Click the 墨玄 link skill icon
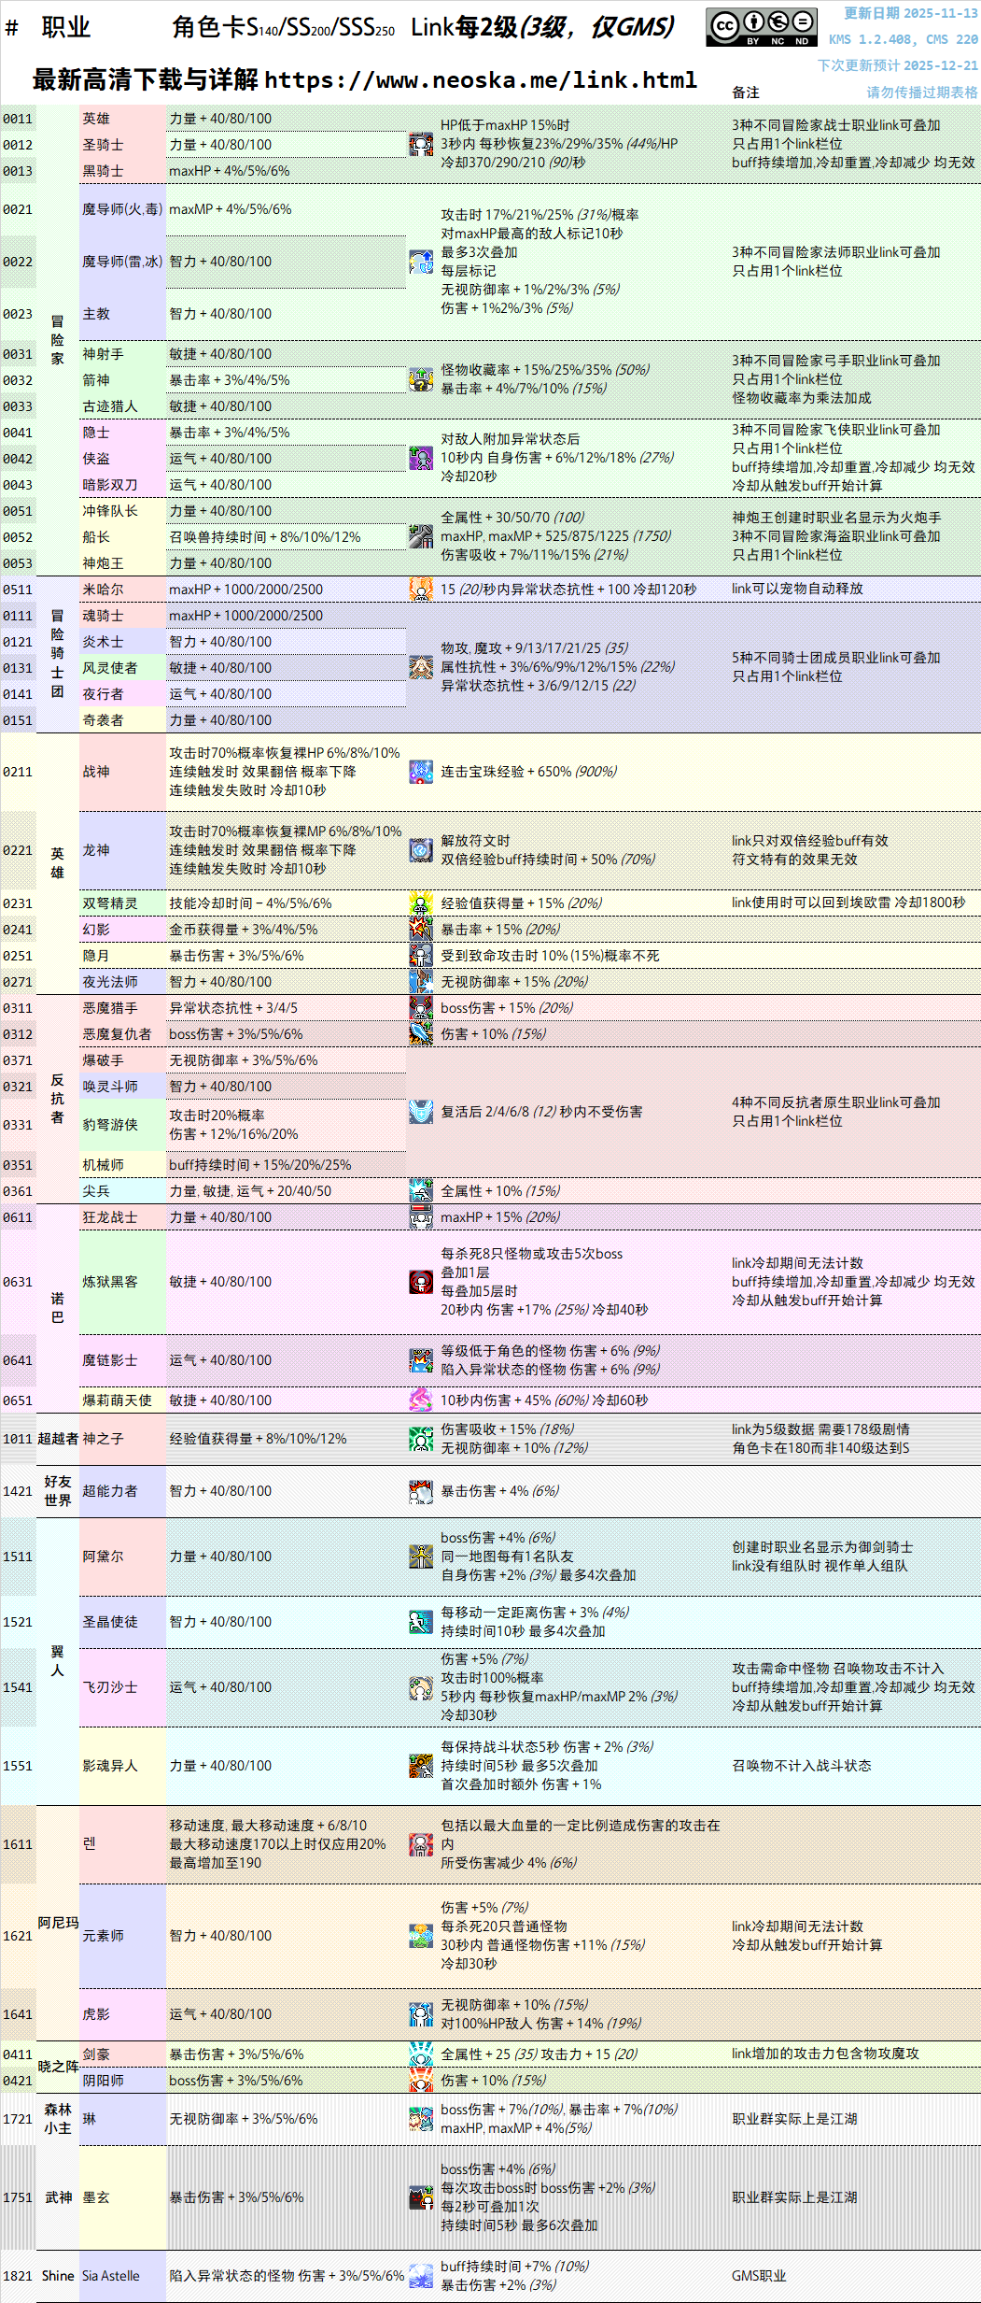The width and height of the screenshot is (981, 2303). 421,2197
